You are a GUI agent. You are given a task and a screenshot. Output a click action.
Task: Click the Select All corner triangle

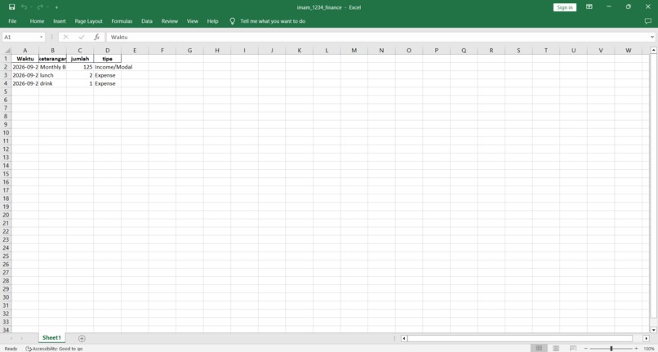coord(6,51)
